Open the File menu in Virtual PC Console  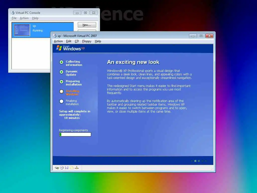pyautogui.click(x=14, y=18)
